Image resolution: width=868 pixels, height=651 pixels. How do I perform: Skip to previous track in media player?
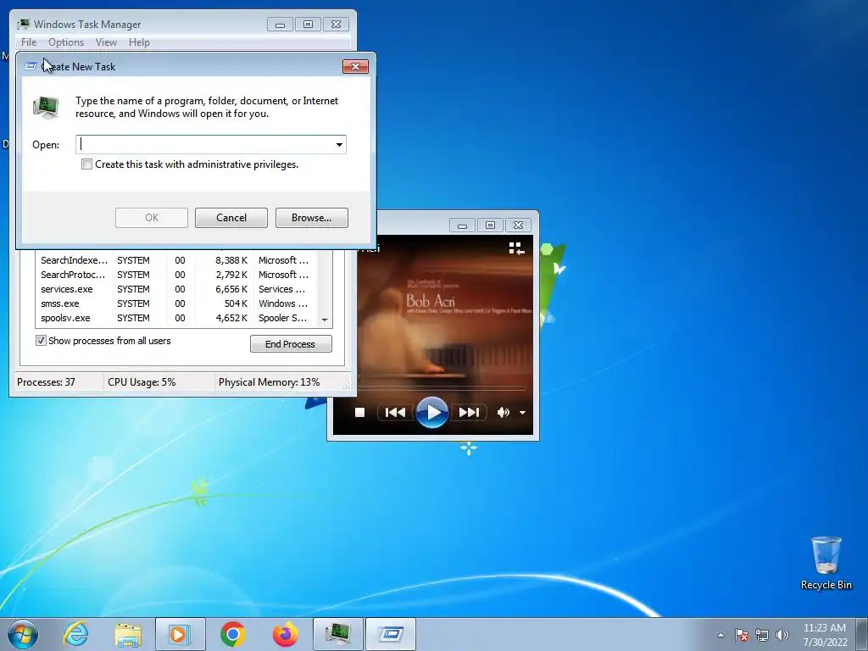point(395,413)
